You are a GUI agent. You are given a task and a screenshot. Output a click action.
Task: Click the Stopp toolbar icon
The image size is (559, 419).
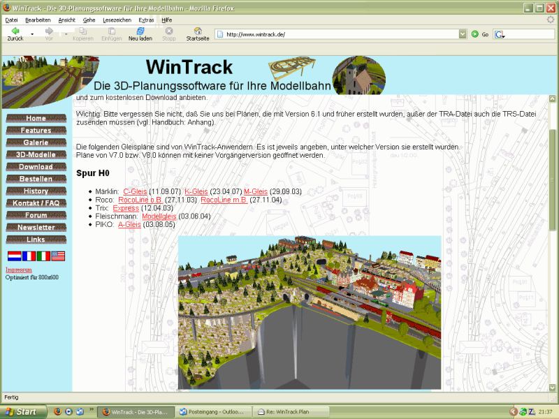(169, 31)
